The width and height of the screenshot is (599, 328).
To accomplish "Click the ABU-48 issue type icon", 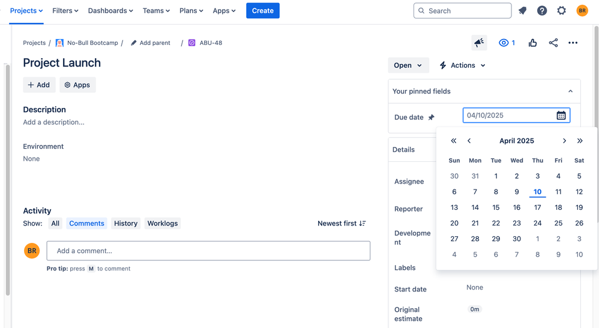I will click(x=192, y=43).
